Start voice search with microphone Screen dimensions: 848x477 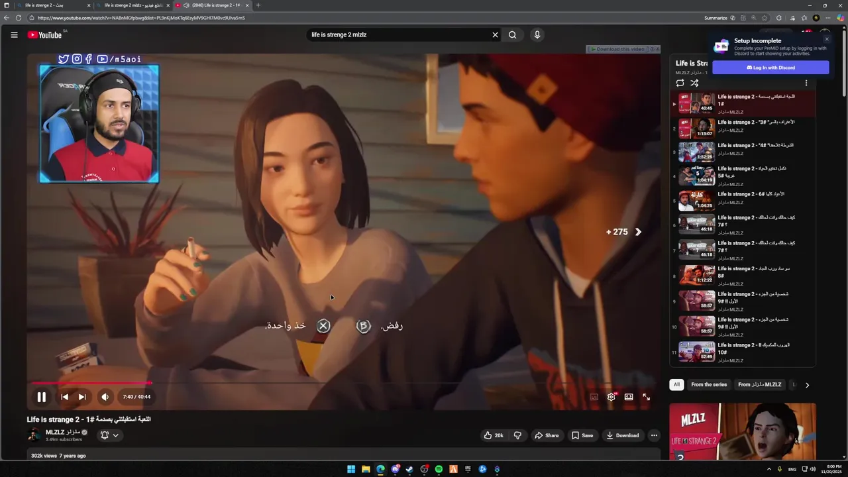(537, 35)
